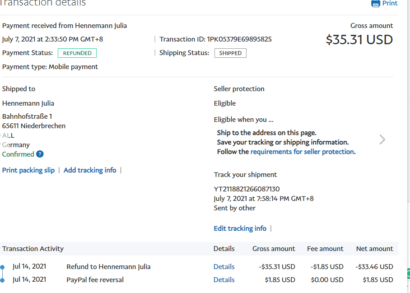The height and width of the screenshot is (293, 410).
Task: Click the SHIPPED shipping status badge
Action: click(230, 53)
